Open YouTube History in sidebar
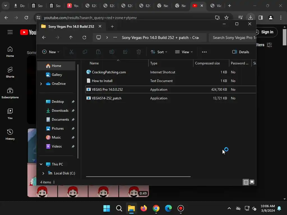Image resolution: width=287 pixels, height=215 pixels. point(10,134)
